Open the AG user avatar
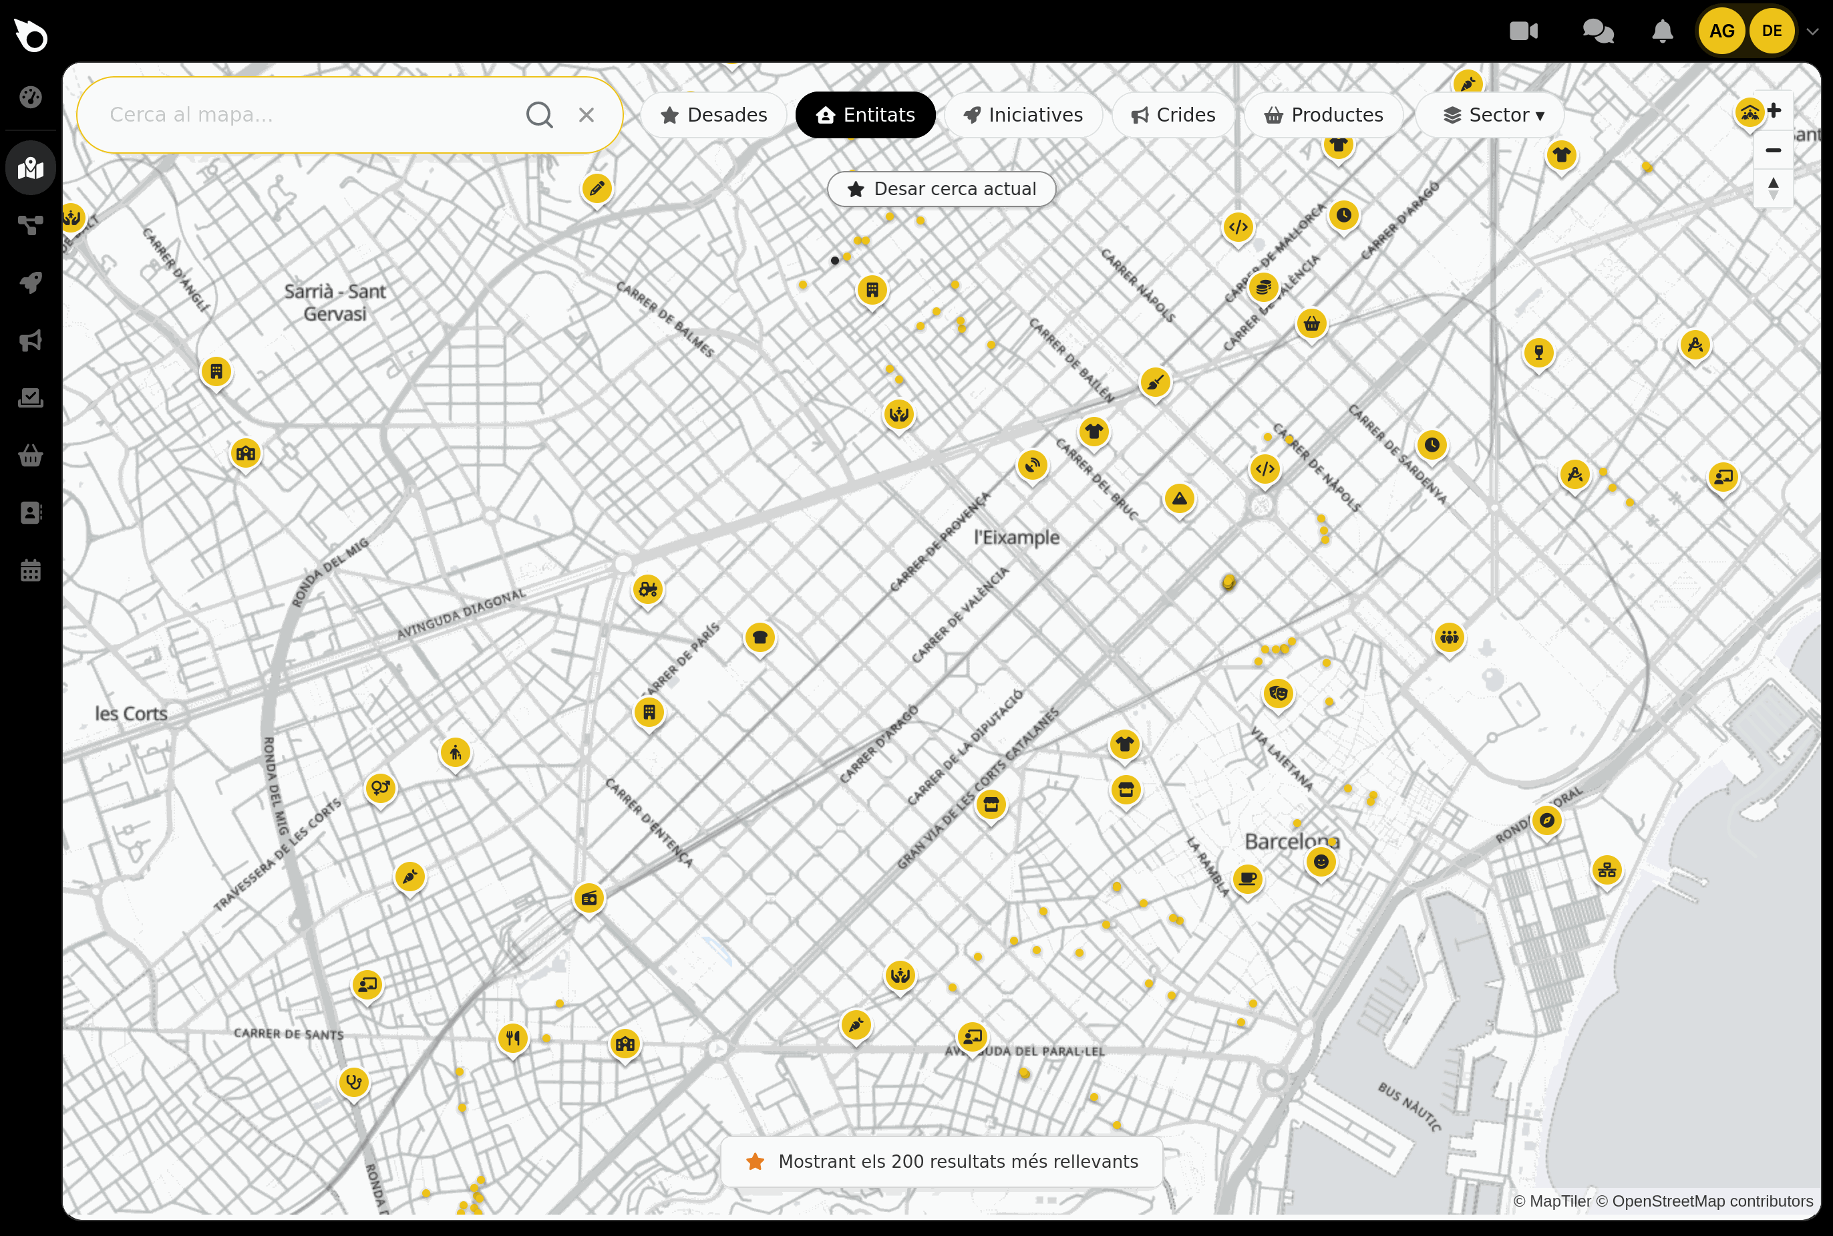 click(1722, 31)
